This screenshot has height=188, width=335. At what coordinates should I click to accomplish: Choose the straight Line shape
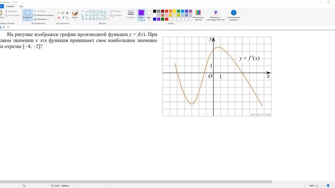pyautogui.click(x=83, y=11)
